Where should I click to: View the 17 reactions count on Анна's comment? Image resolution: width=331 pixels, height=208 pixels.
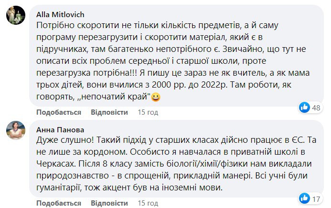pos(315,198)
